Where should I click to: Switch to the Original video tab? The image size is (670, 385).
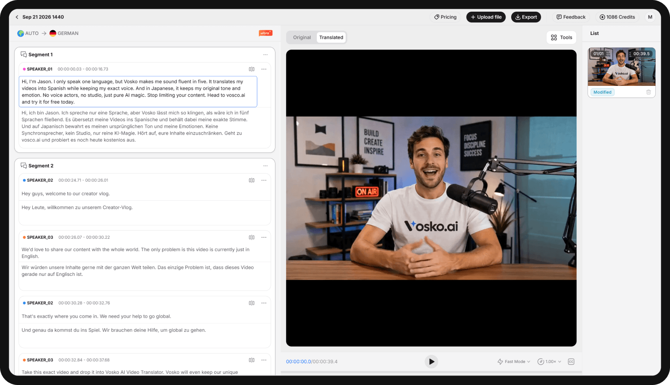click(x=302, y=38)
